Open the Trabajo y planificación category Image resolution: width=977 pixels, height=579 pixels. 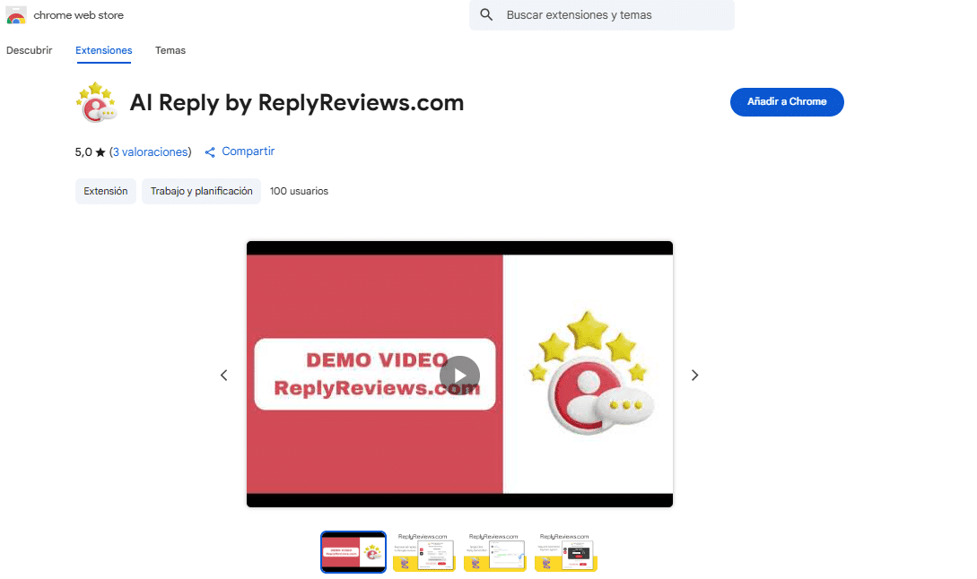pos(201,191)
